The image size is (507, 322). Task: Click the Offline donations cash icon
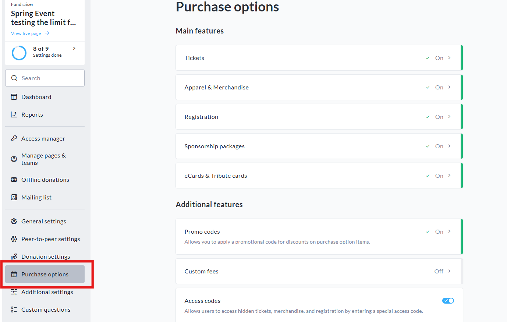point(14,180)
